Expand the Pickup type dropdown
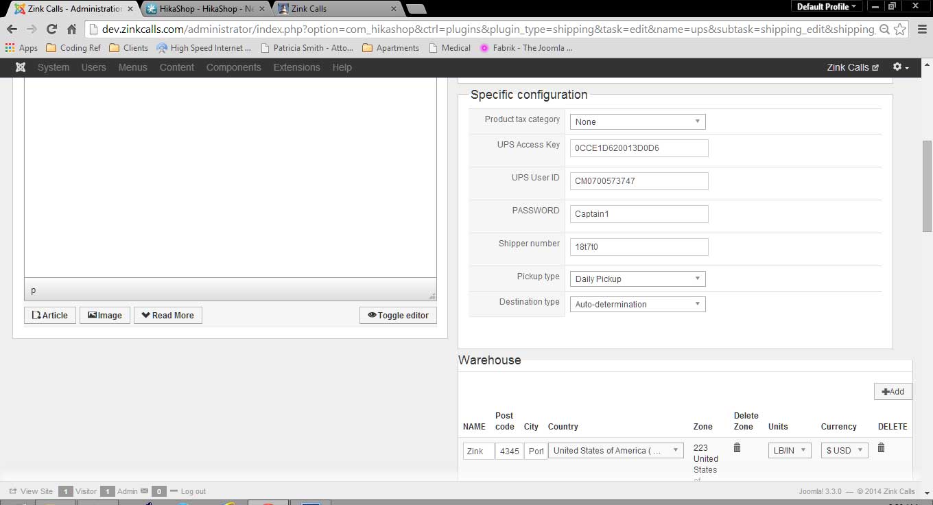The width and height of the screenshot is (933, 505). pyautogui.click(x=638, y=279)
